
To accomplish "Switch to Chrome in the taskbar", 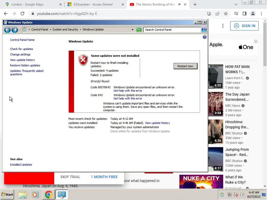I will coord(48,195).
